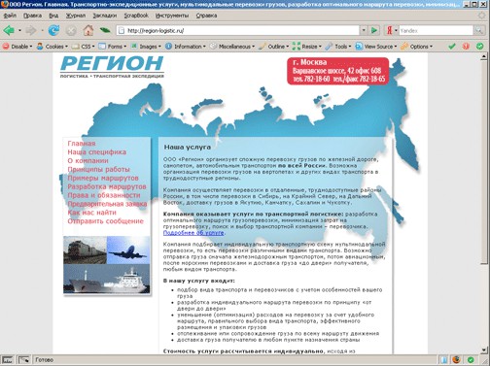Open the Закладки menu
Viewport: 490px width, 366px height.
pyautogui.click(x=105, y=16)
